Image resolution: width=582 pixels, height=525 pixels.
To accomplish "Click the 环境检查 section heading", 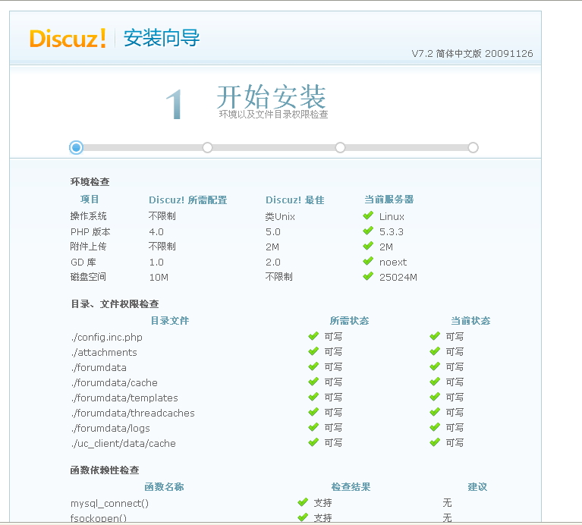I will (90, 182).
